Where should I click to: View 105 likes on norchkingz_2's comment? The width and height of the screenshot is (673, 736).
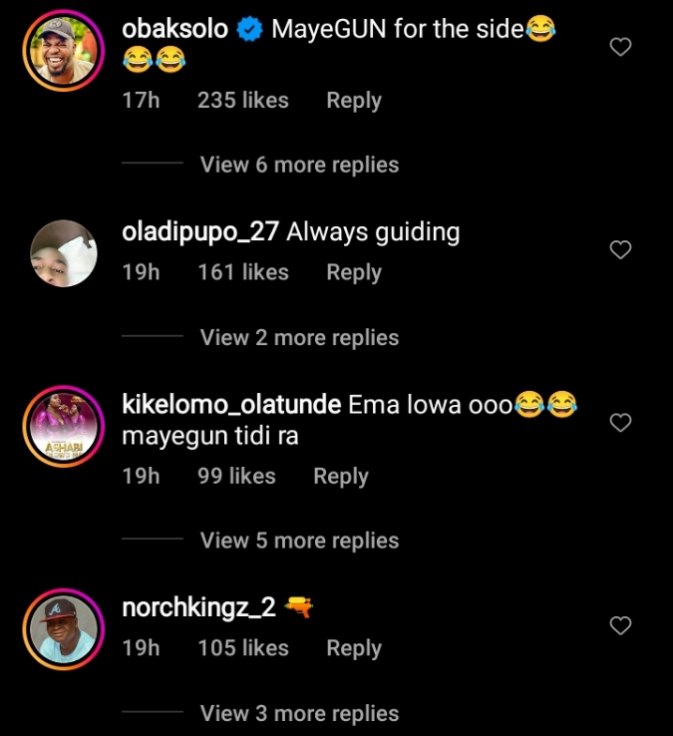point(243,648)
